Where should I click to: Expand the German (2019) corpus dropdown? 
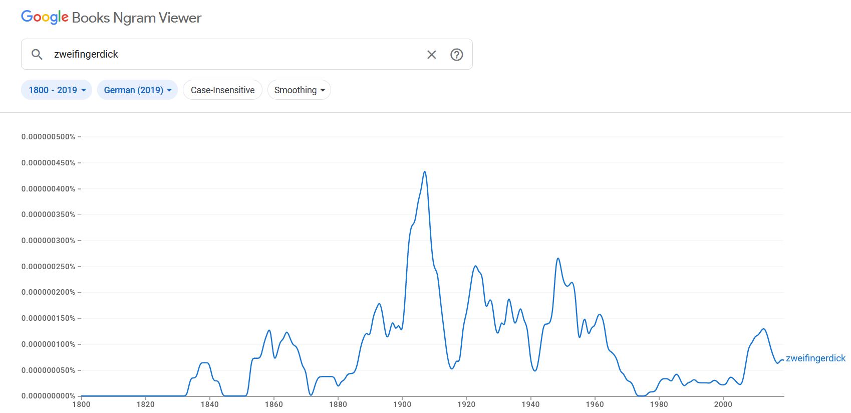coord(137,90)
